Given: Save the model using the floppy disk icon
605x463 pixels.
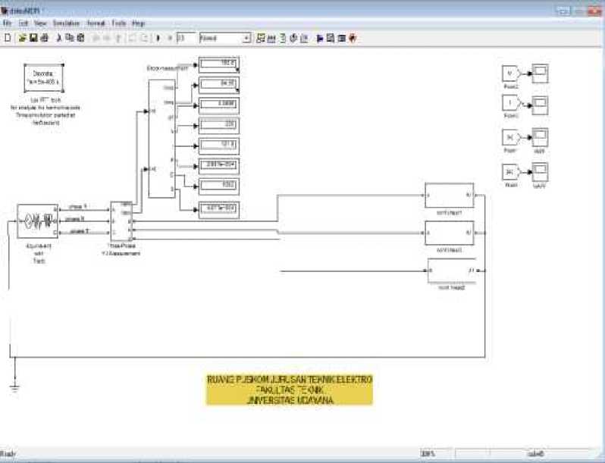Looking at the screenshot, I should tap(33, 38).
